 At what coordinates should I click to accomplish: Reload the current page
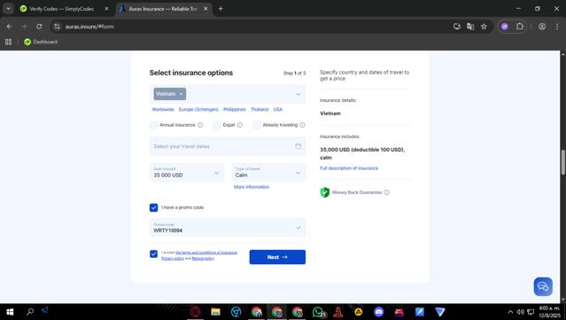click(39, 27)
